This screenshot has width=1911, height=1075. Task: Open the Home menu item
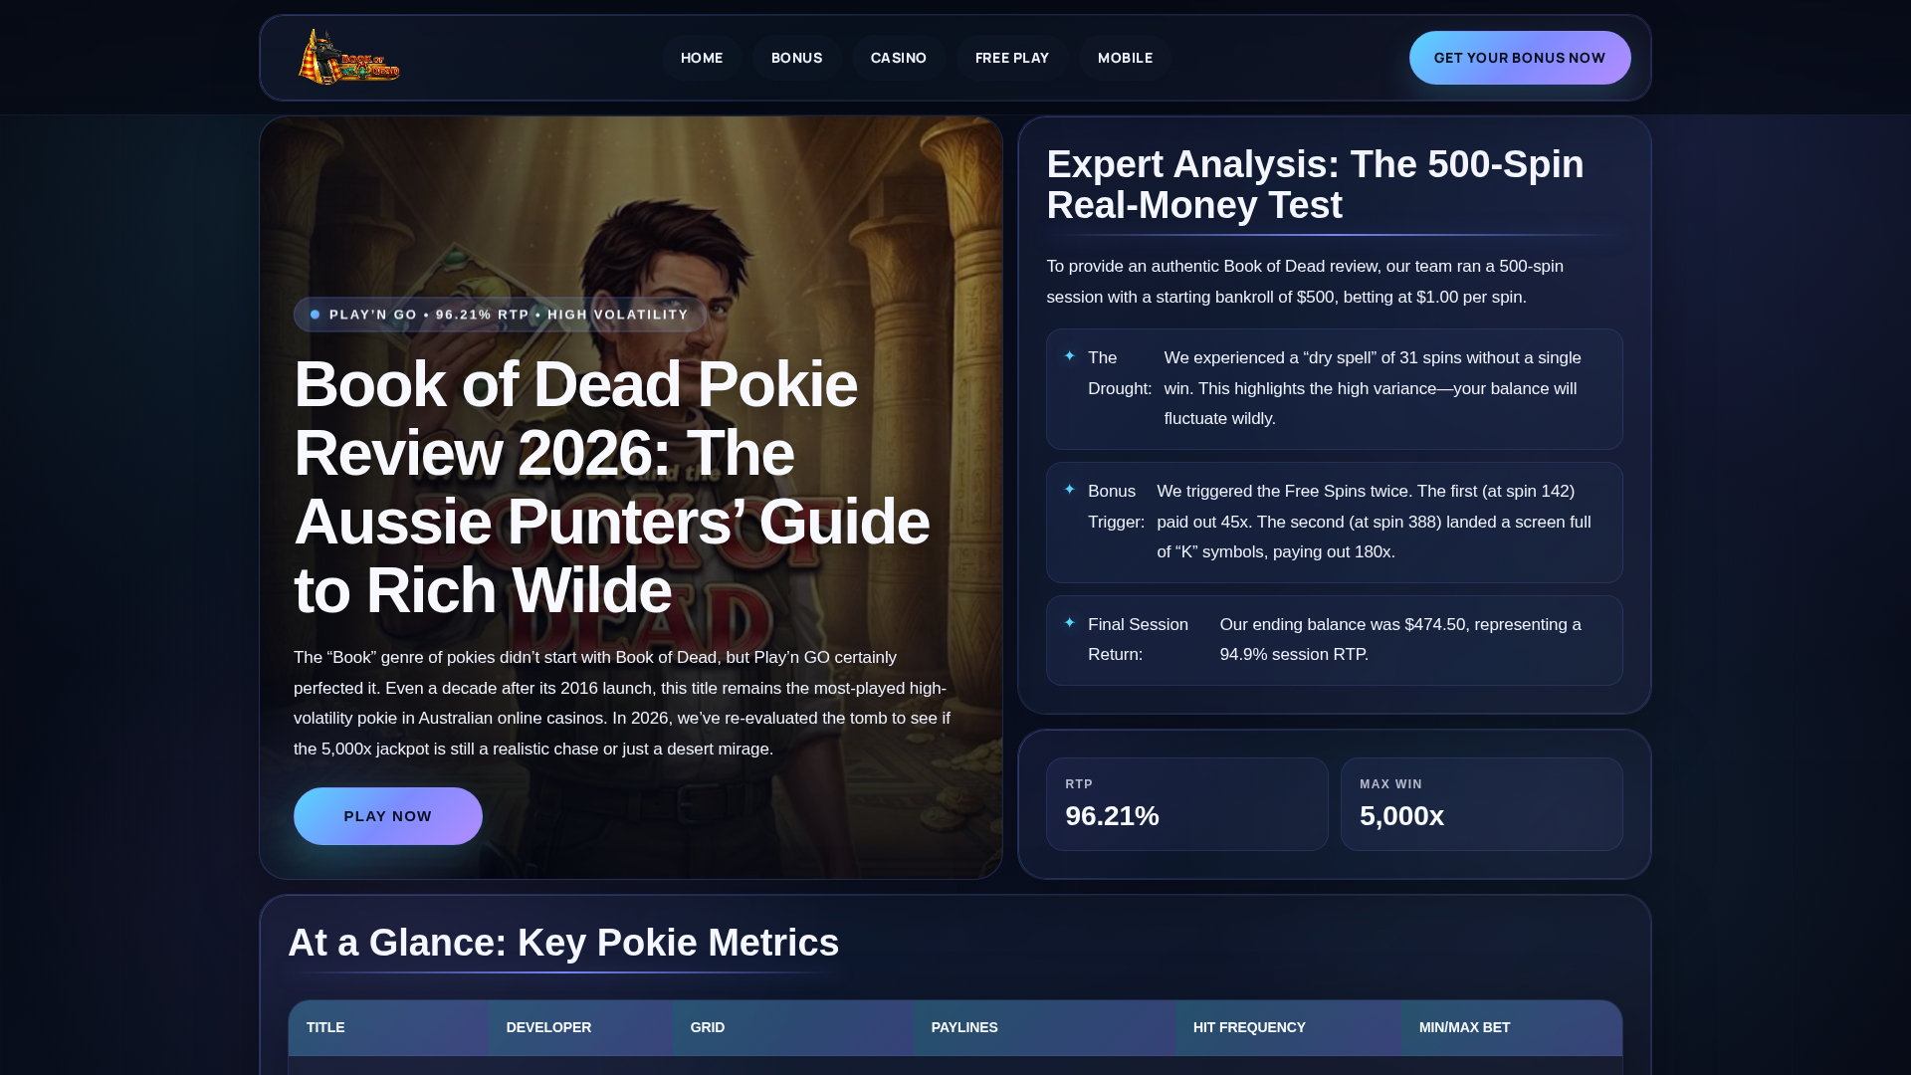(x=702, y=58)
